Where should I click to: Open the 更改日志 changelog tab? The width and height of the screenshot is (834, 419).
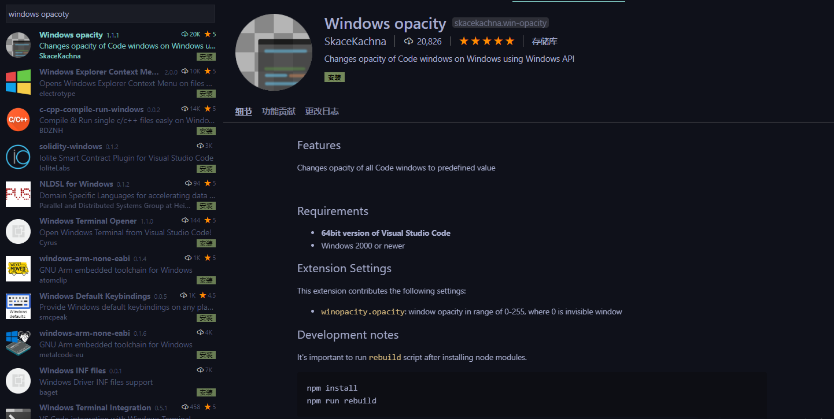pos(322,112)
